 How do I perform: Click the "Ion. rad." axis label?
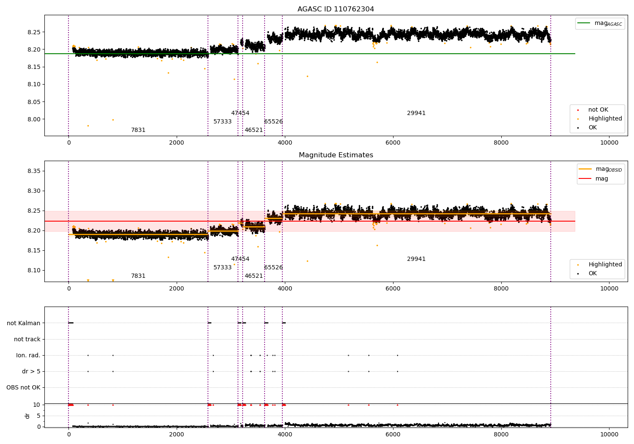(28, 355)
